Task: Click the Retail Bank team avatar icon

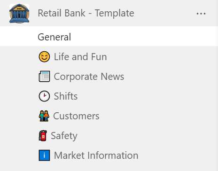Action: point(19,14)
